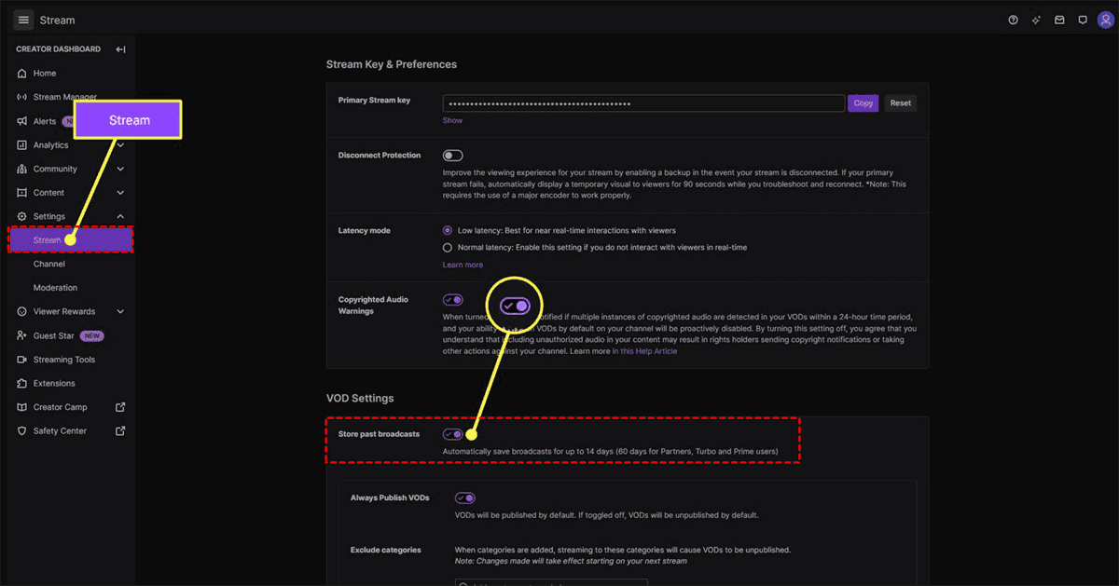Image resolution: width=1119 pixels, height=586 pixels.
Task: Click Stream Key & Preferences heading
Action: (392, 64)
